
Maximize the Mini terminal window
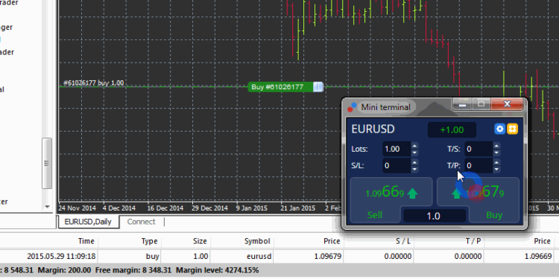[x=481, y=104]
